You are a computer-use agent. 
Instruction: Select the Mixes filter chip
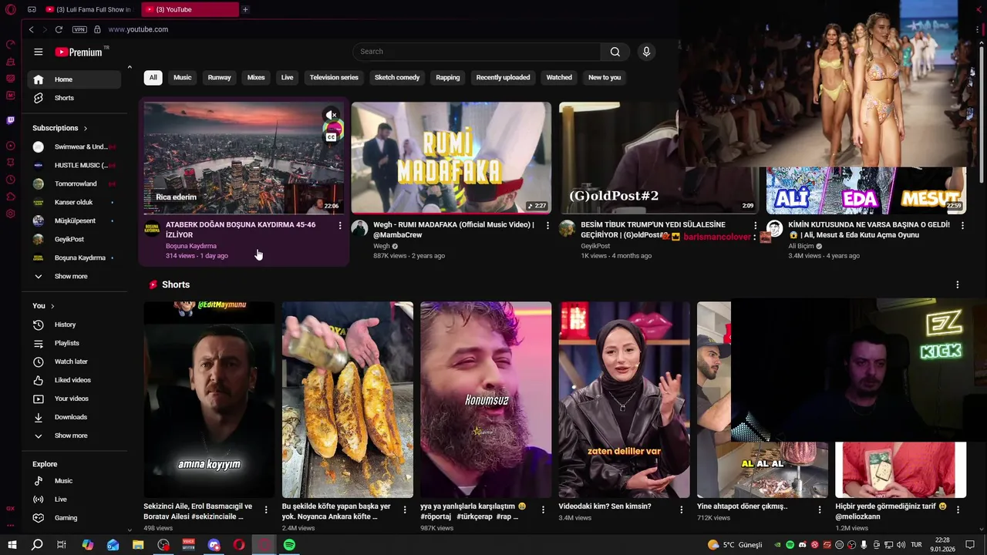point(256,77)
